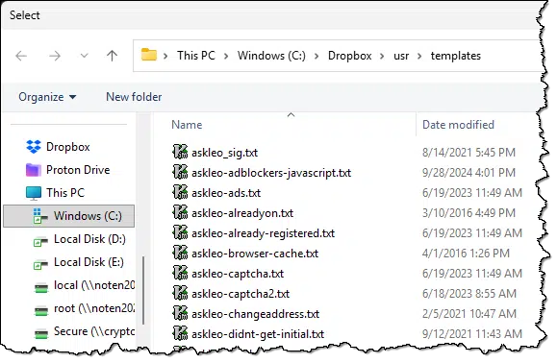Image resolution: width=557 pixels, height=363 pixels.
Task: Click the This PC monitor icon
Action: coord(34,193)
